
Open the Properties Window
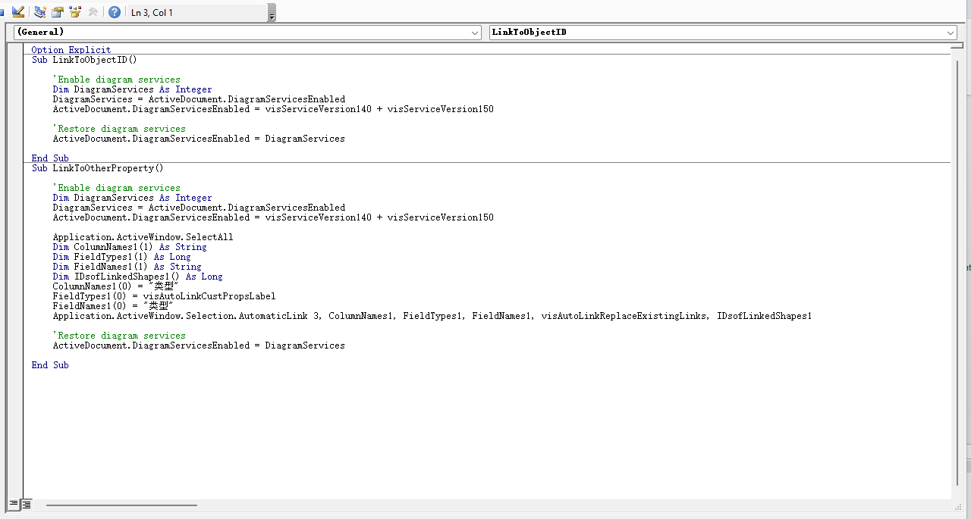coord(58,12)
